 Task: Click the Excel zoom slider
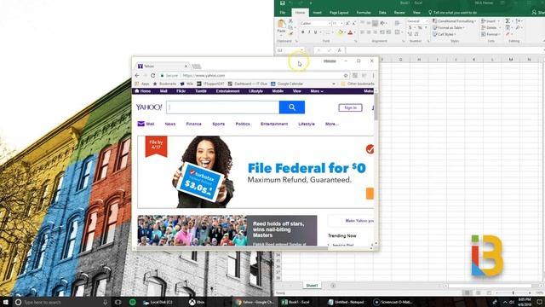513,293
